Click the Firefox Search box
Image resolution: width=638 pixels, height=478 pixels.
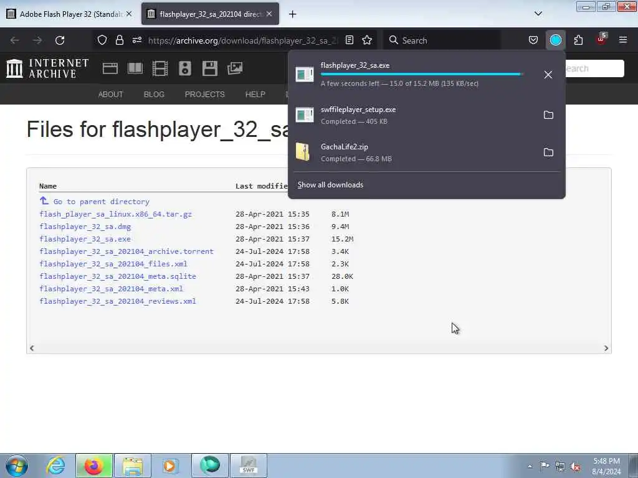coord(442,40)
